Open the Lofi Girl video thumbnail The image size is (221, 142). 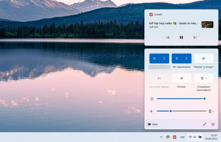[207, 25]
